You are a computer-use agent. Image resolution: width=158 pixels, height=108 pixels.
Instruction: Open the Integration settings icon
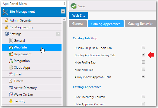[x=11, y=61]
